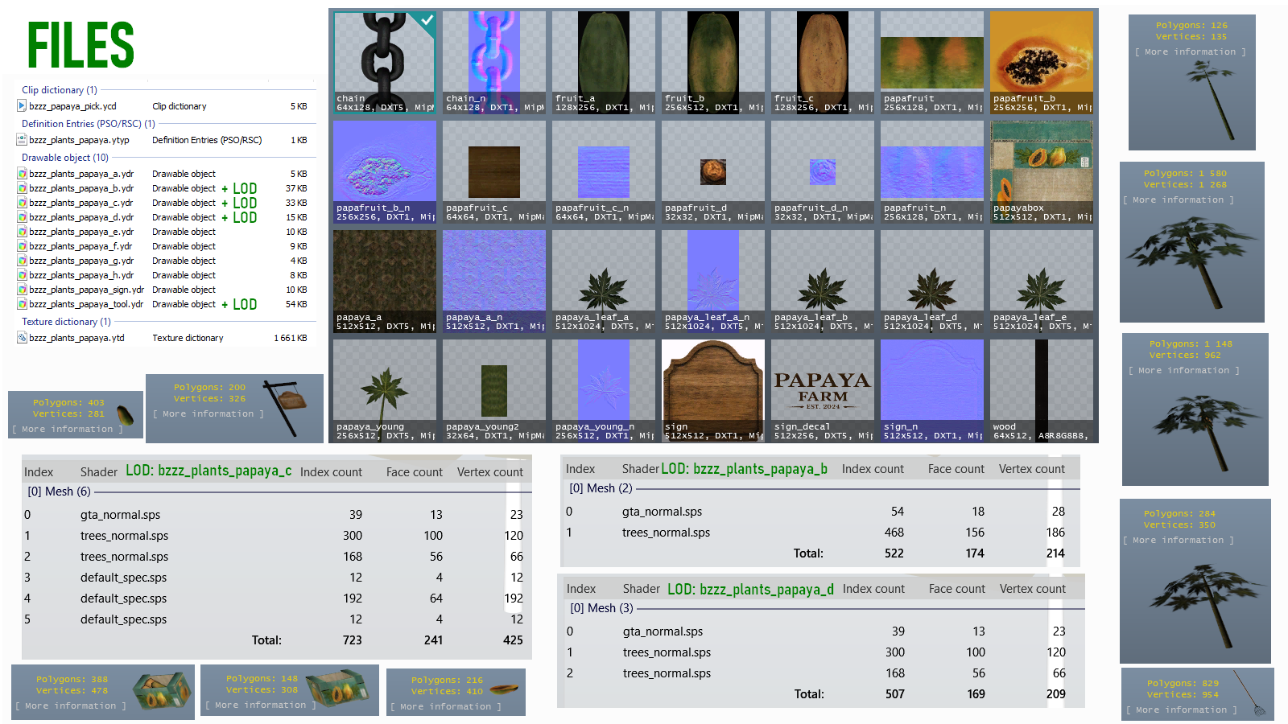The height and width of the screenshot is (724, 1288).
Task: Collapse the Drawable object (10) group
Action: (x=65, y=158)
